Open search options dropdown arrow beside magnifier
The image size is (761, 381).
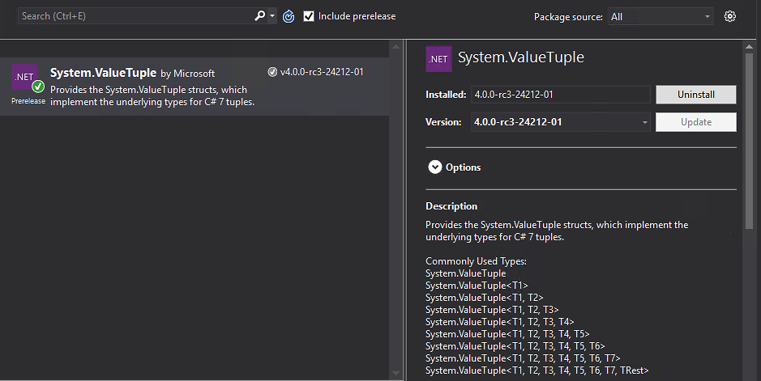[x=272, y=16]
